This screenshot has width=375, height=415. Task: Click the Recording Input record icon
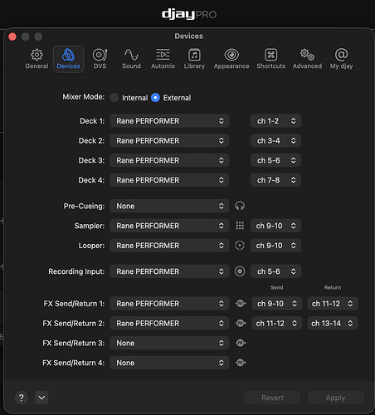[240, 271]
